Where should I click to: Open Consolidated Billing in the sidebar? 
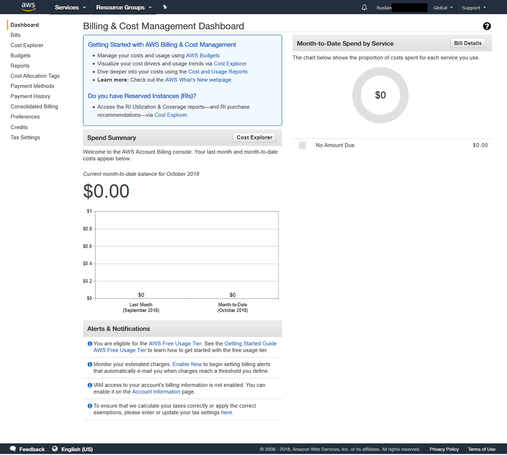point(34,106)
